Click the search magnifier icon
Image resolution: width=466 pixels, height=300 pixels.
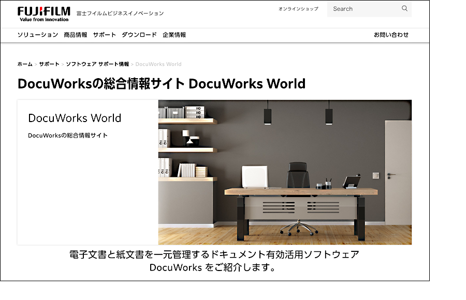click(404, 9)
